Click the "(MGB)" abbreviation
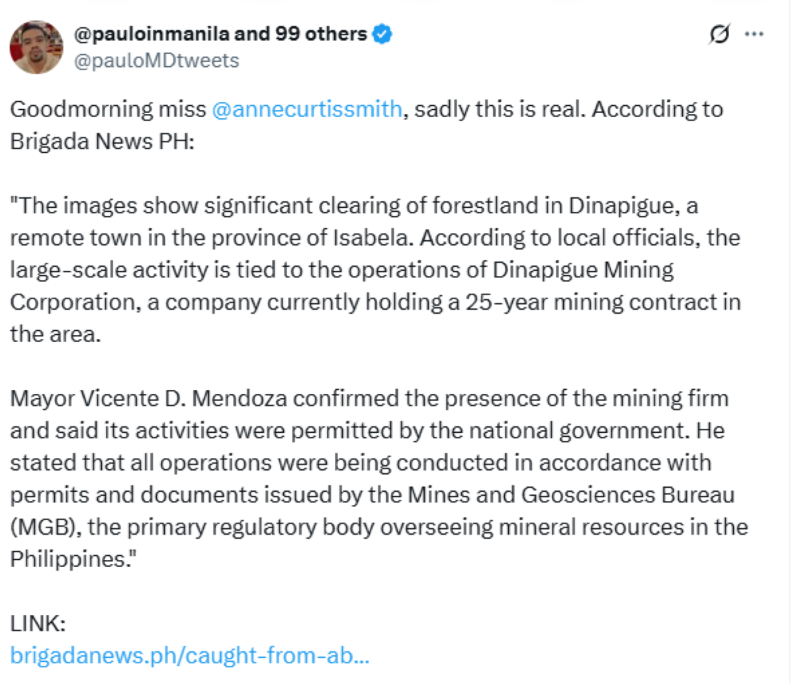 coord(45,527)
